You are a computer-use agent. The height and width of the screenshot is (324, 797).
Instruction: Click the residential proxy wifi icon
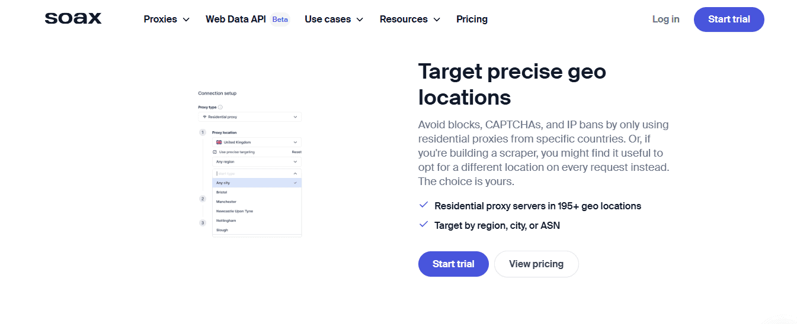pyautogui.click(x=204, y=117)
